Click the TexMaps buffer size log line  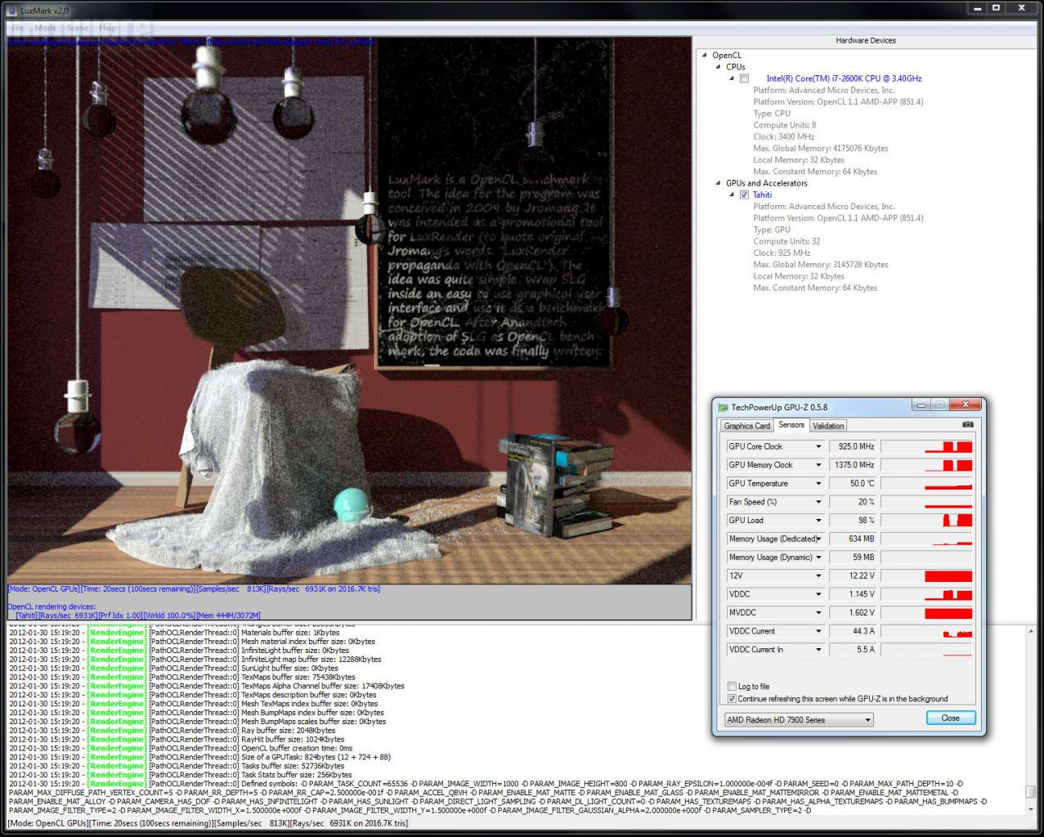[x=182, y=677]
